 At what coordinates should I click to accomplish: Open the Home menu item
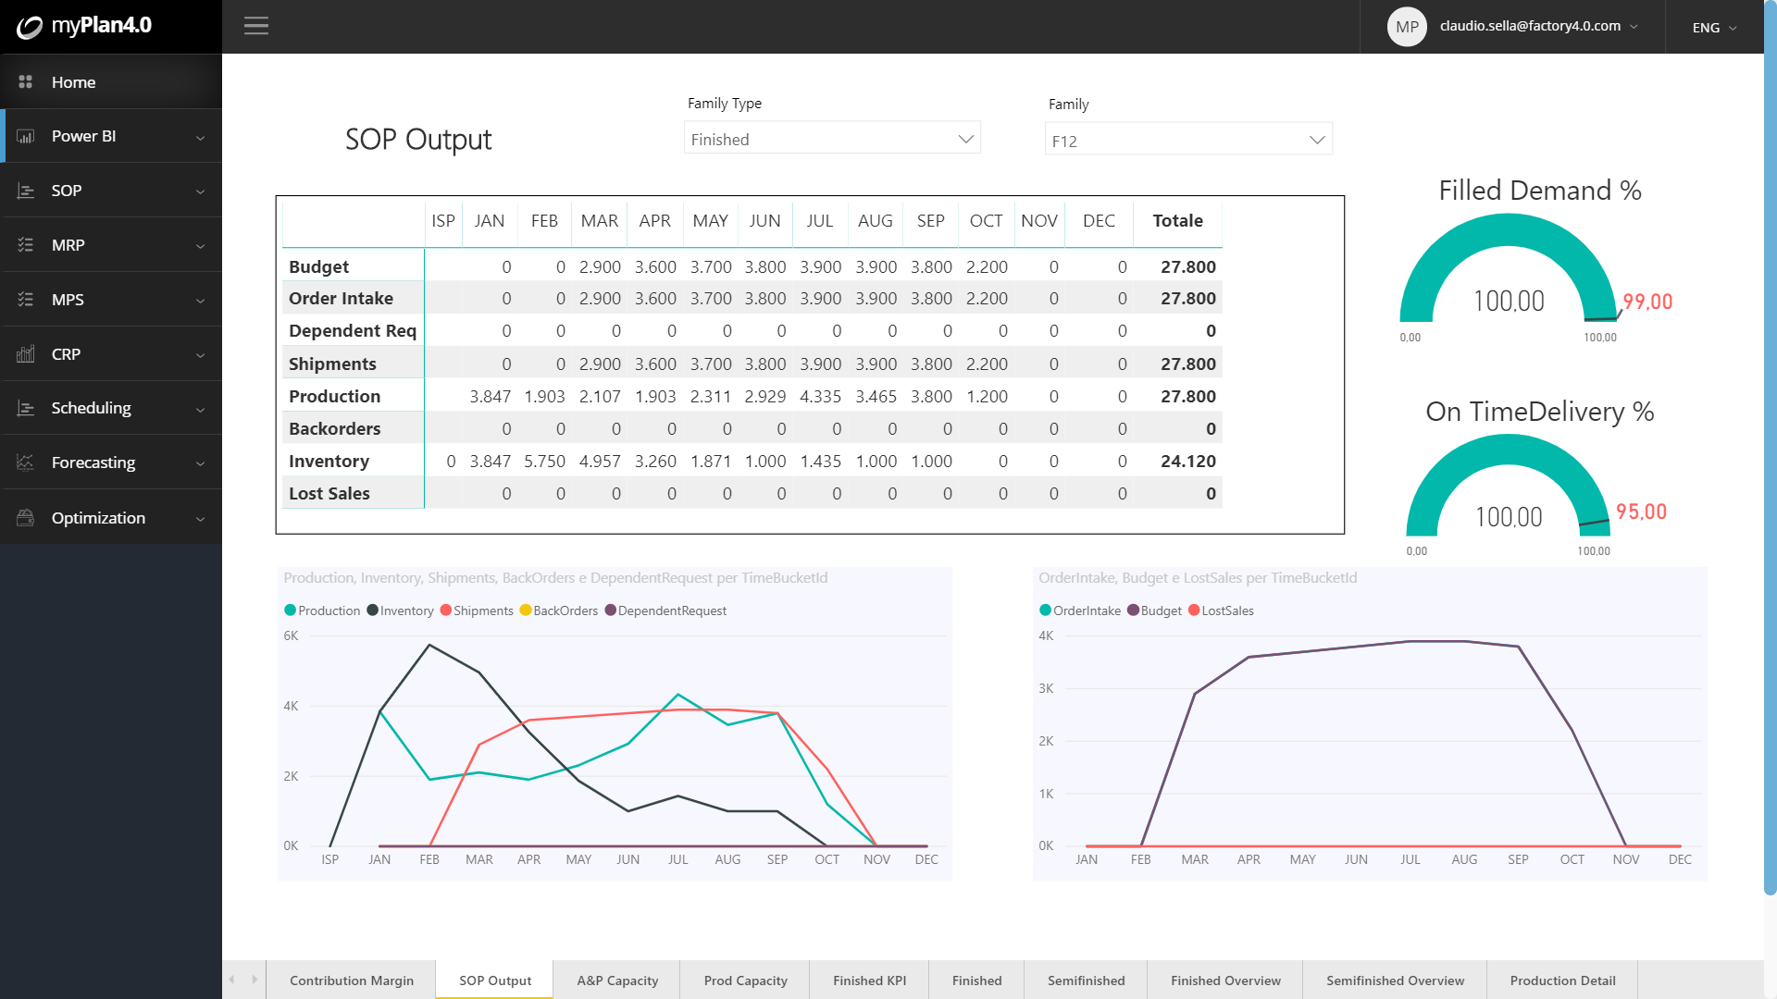pyautogui.click(x=111, y=81)
